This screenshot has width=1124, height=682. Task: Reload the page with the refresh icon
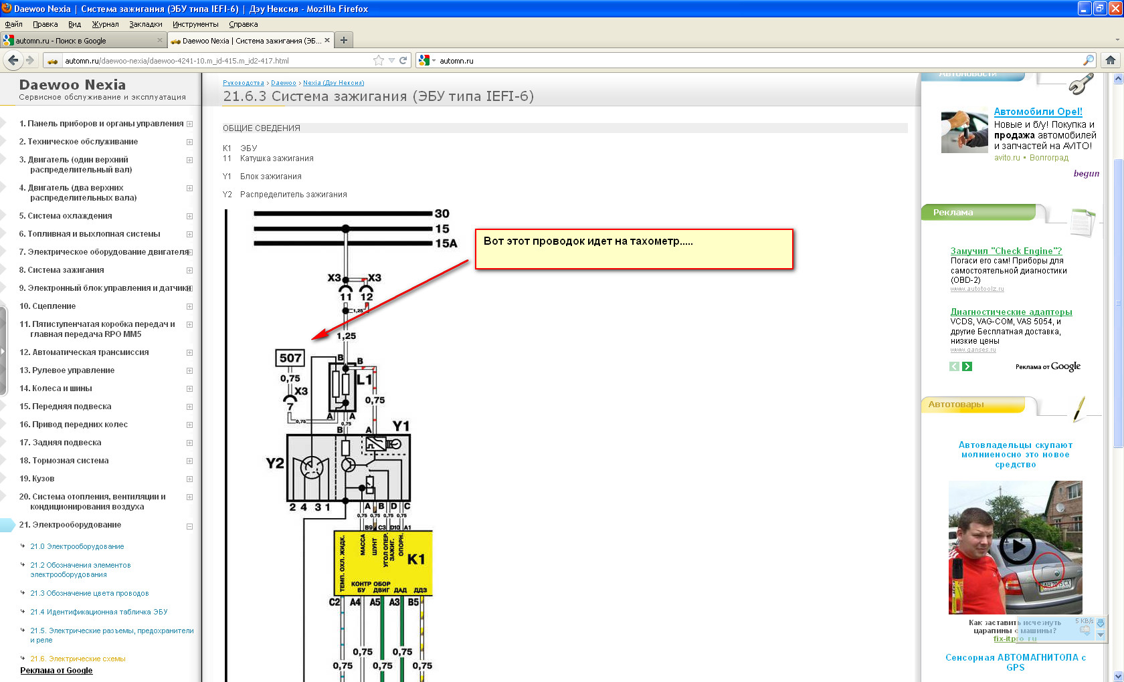(x=403, y=60)
